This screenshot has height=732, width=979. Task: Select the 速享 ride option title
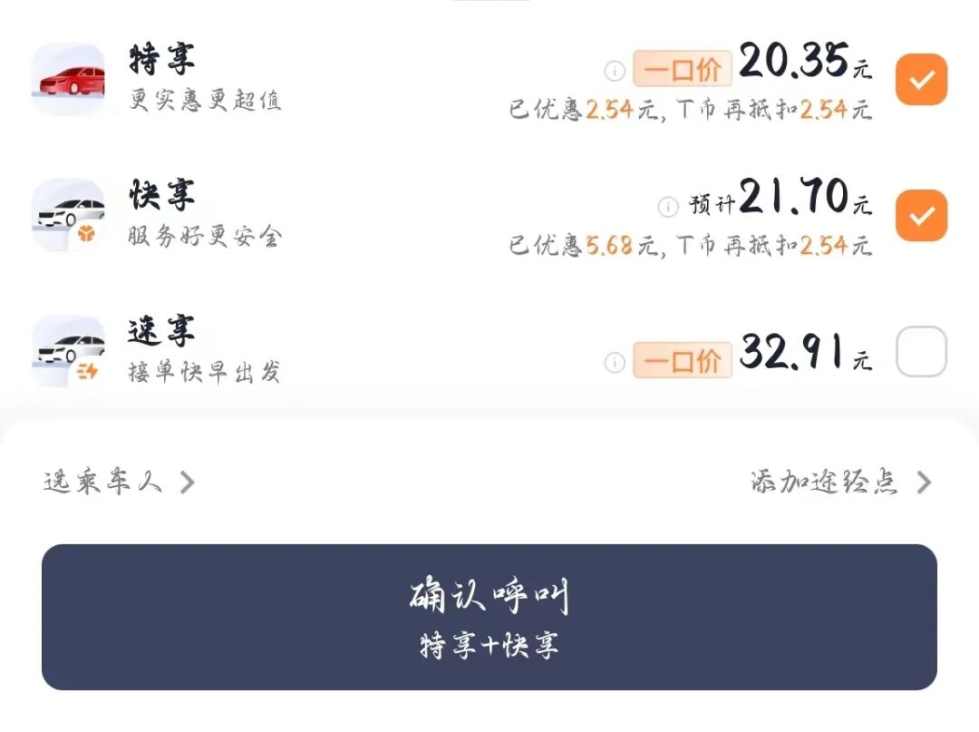(x=162, y=332)
